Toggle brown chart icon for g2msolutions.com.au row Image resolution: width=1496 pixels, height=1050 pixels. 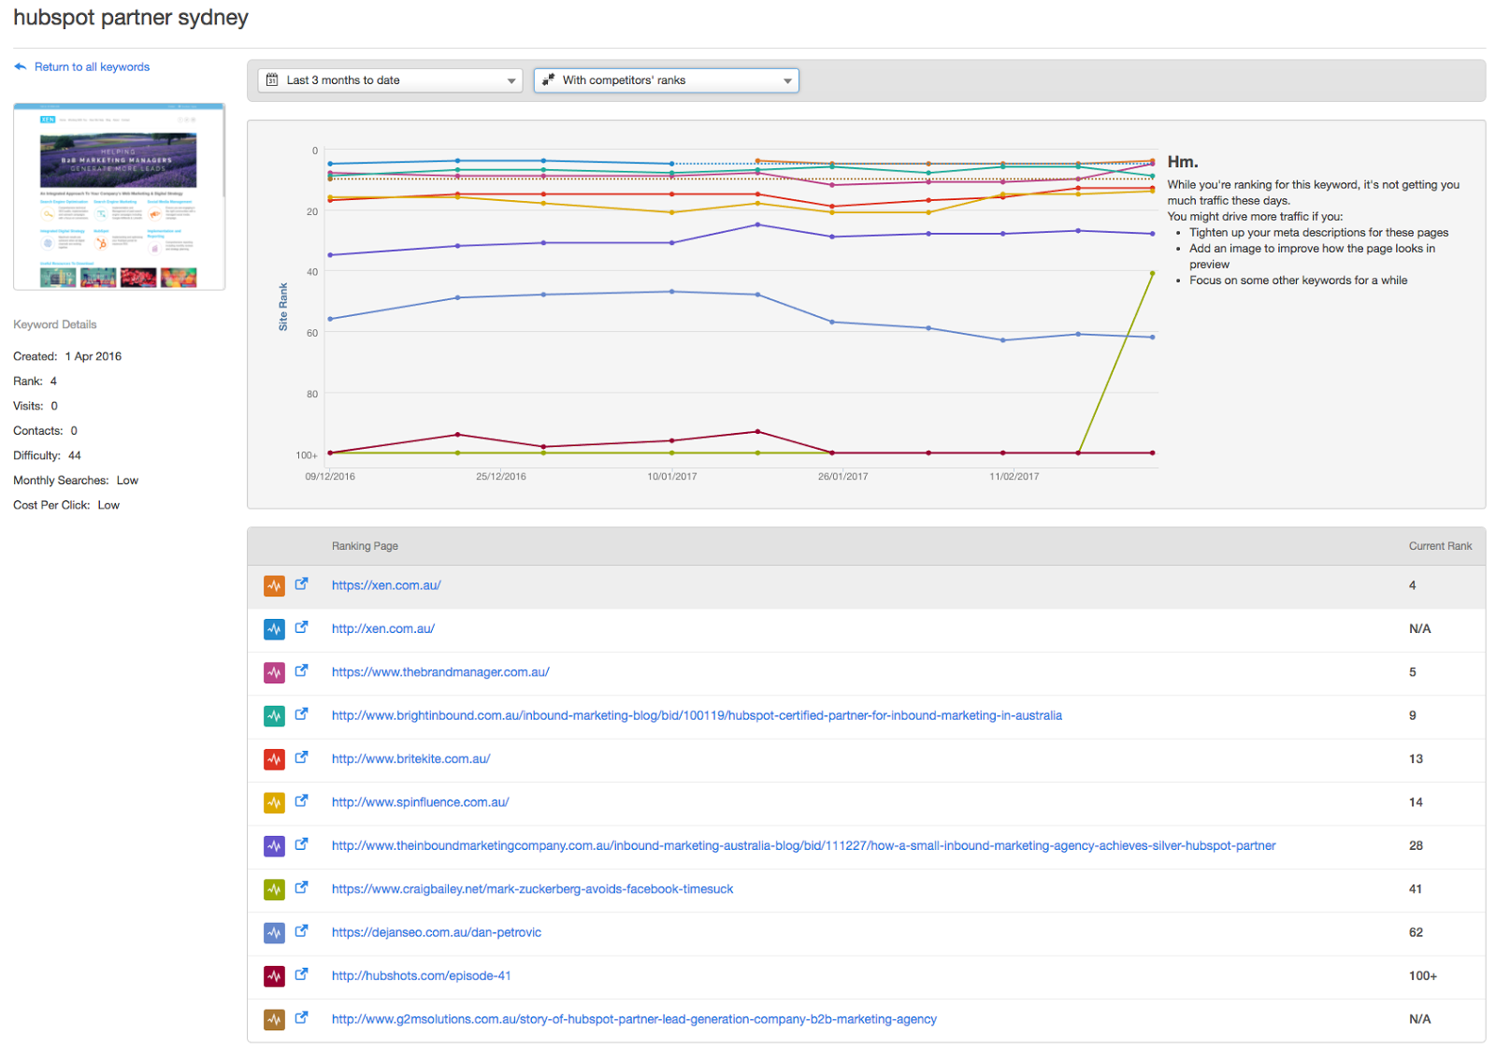[274, 1020]
